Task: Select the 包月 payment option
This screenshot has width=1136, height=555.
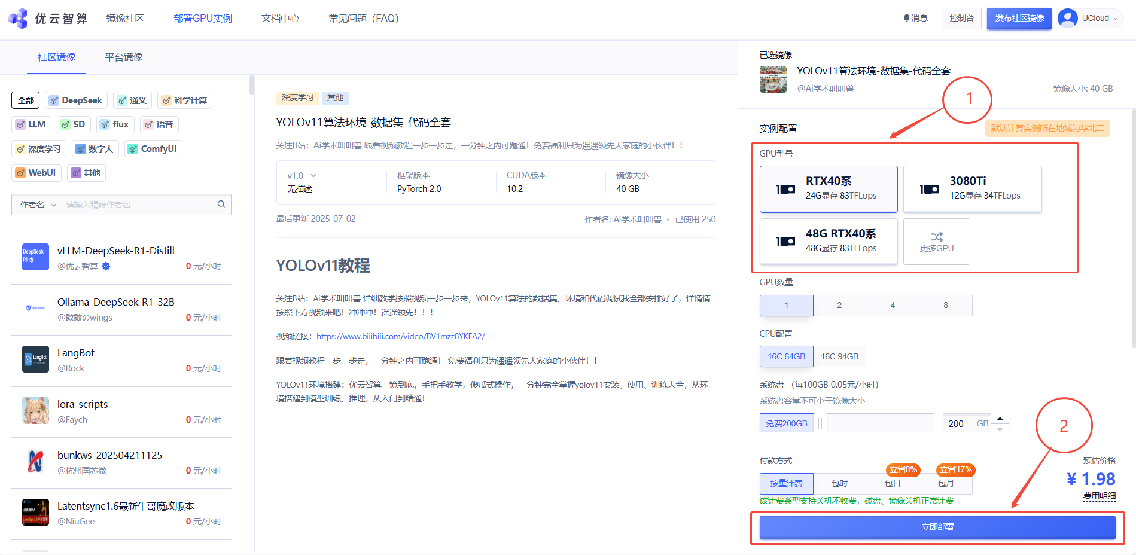Action: coord(946,484)
